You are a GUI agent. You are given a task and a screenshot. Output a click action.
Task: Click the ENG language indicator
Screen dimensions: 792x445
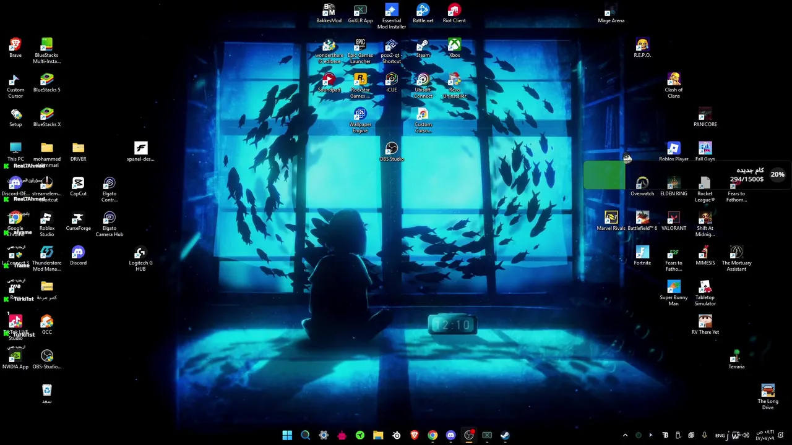720,435
